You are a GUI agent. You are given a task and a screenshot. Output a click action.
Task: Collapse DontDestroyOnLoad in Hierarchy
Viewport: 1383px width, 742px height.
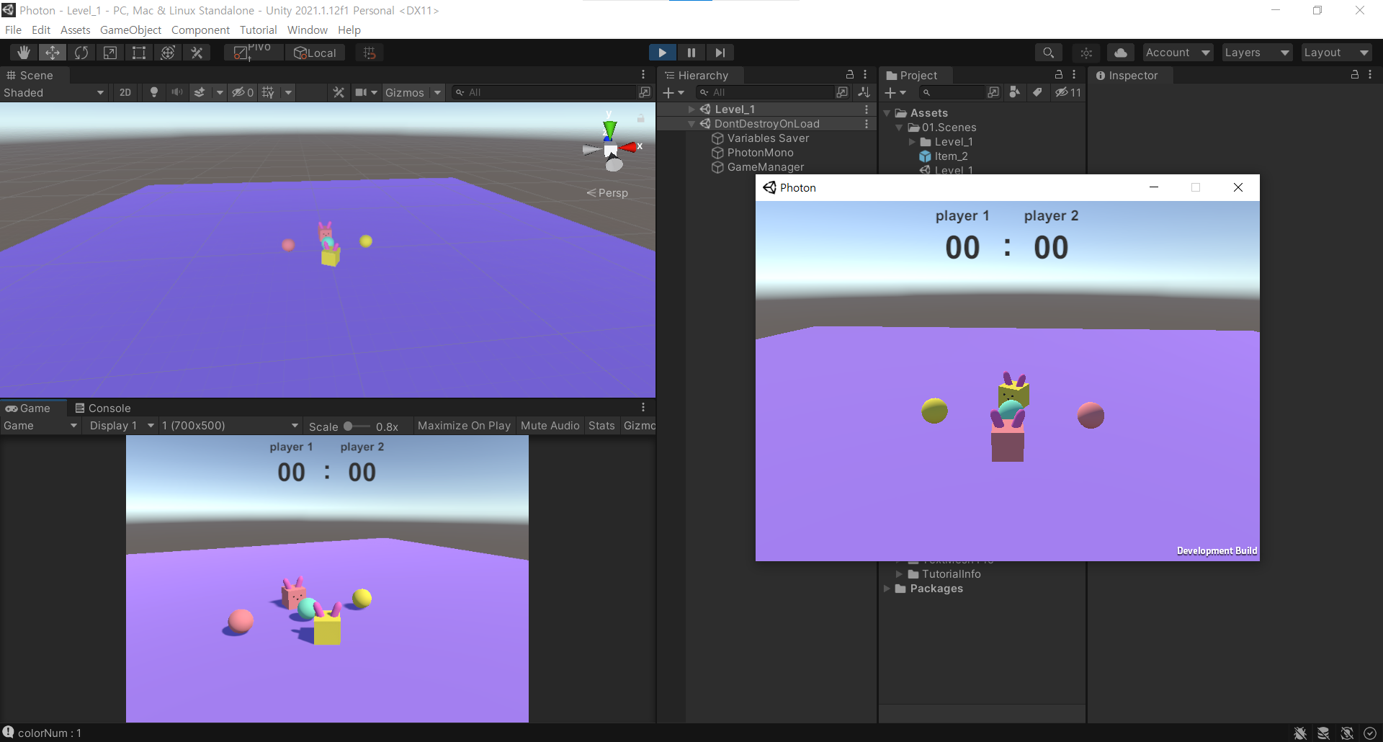pos(691,124)
